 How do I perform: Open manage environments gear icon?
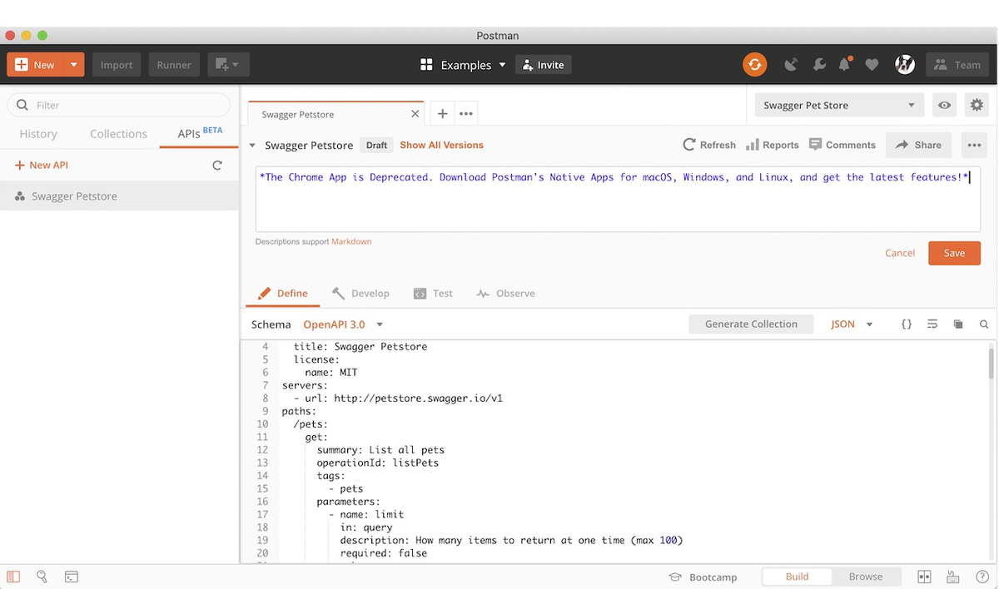click(x=976, y=106)
